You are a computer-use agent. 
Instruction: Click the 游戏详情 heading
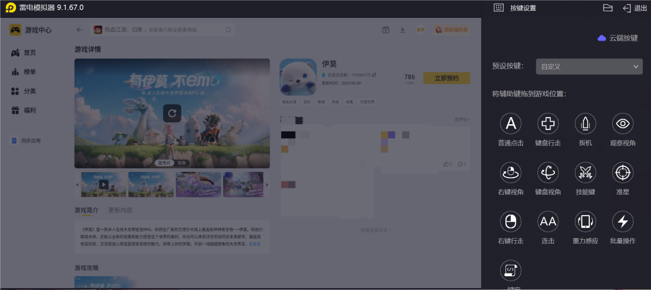[x=87, y=49]
